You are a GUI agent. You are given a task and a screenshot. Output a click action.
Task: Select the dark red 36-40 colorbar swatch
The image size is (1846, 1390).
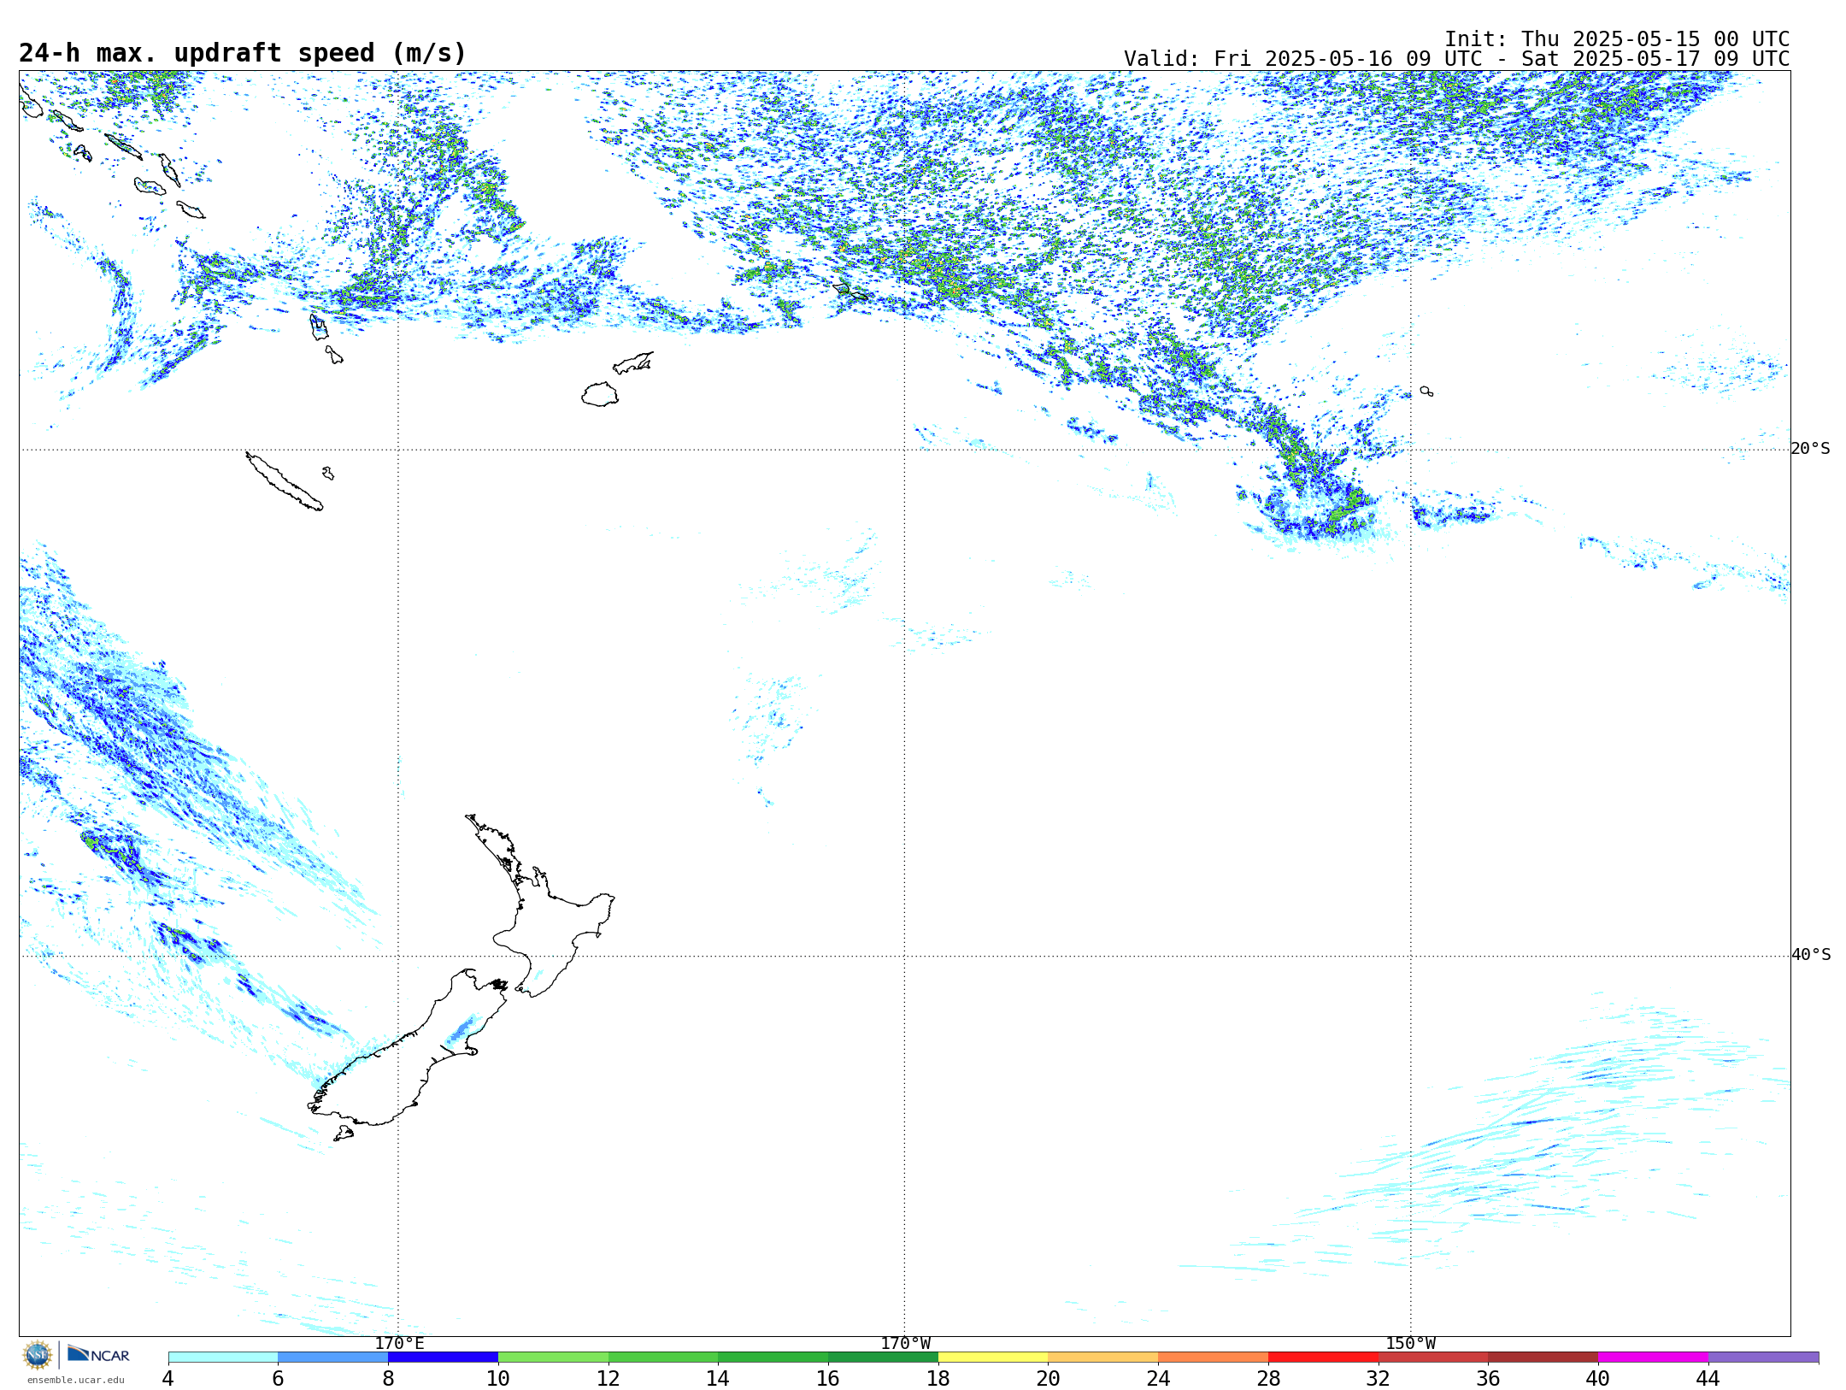[1543, 1358]
